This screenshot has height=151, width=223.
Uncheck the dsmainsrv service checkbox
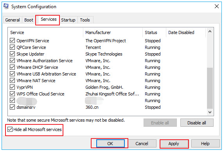click(x=13, y=107)
